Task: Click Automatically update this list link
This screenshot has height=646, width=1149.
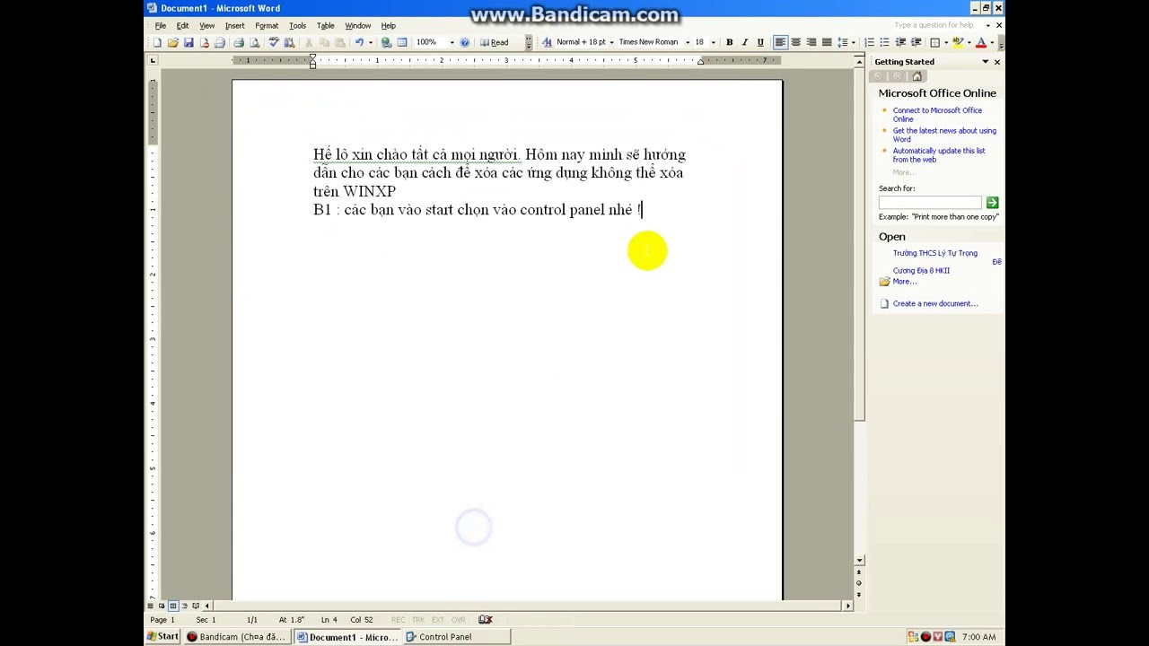Action: 939,155
